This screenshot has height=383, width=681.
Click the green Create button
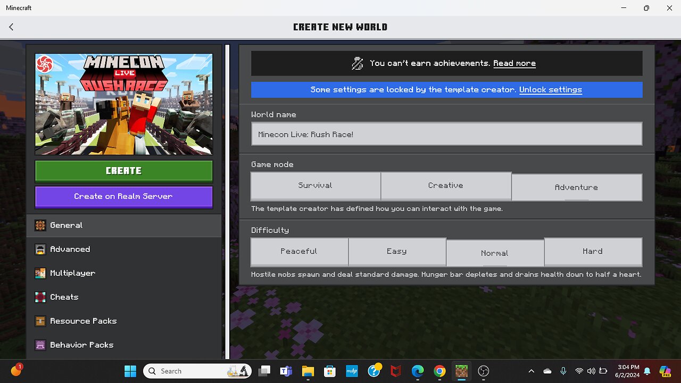click(124, 171)
